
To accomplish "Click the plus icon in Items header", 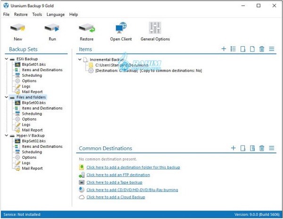I will tap(224, 49).
